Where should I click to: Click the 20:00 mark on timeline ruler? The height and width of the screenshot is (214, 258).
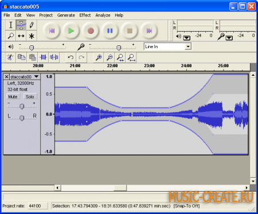coord(38,66)
